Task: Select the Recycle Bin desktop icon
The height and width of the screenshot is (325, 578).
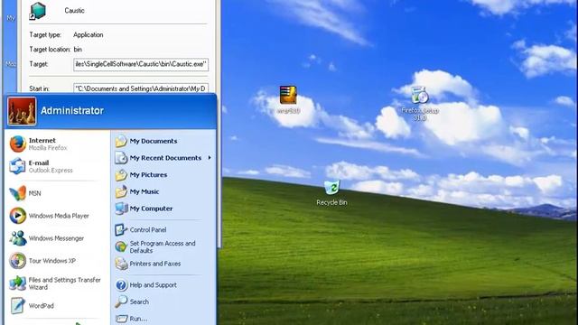Action: (x=331, y=193)
